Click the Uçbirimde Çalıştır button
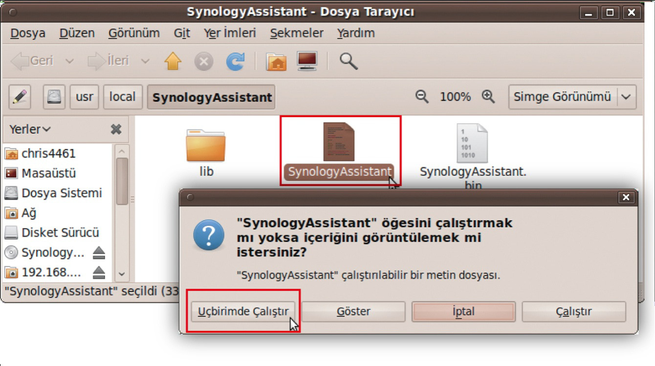Image resolution: width=655 pixels, height=366 pixels. (x=243, y=311)
